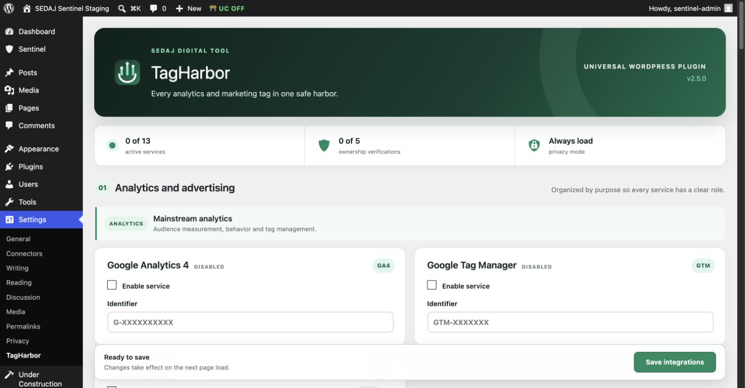
Task: Click the Comments bubble icon in sidebar
Action: tap(9, 125)
